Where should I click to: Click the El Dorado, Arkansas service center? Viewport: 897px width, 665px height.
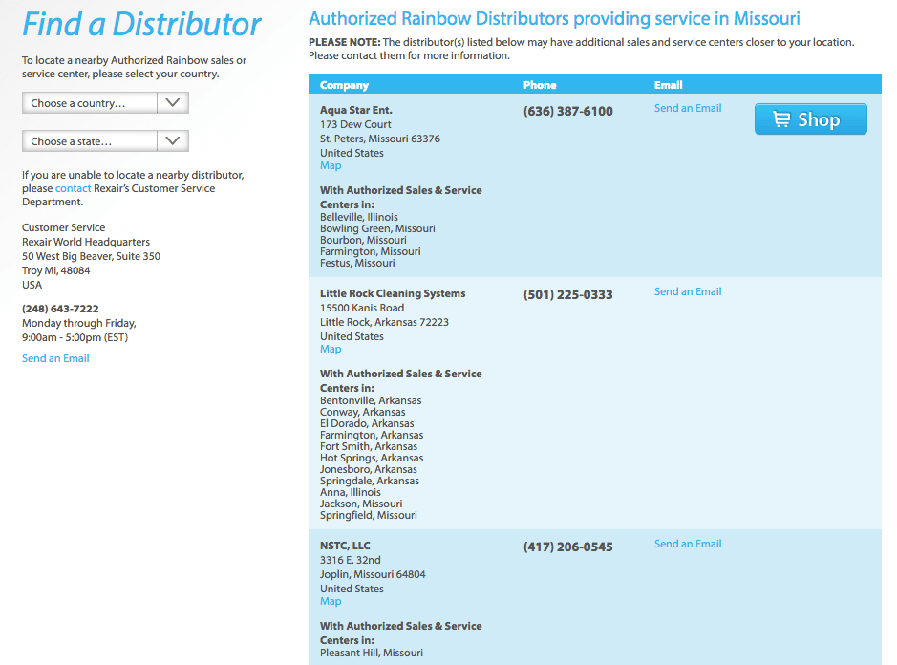coord(367,423)
